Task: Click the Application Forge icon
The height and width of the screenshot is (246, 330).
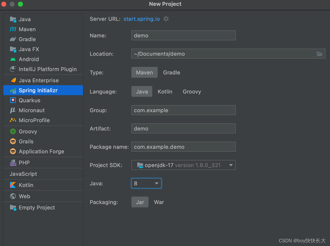Action: coord(13,151)
